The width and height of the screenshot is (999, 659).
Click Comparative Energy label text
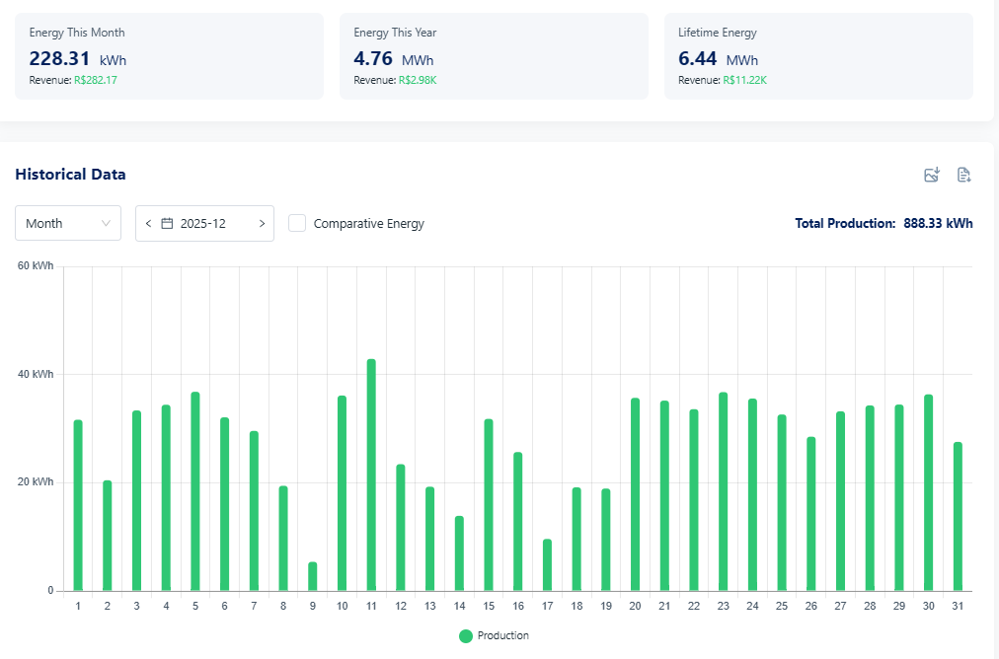pyautogui.click(x=369, y=224)
